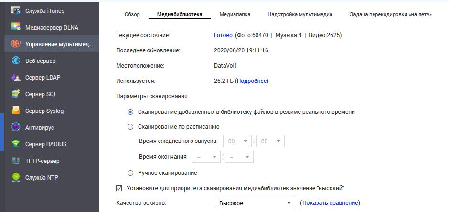Open the Медиапапка tab
The height and width of the screenshot is (212, 449).
tap(235, 14)
